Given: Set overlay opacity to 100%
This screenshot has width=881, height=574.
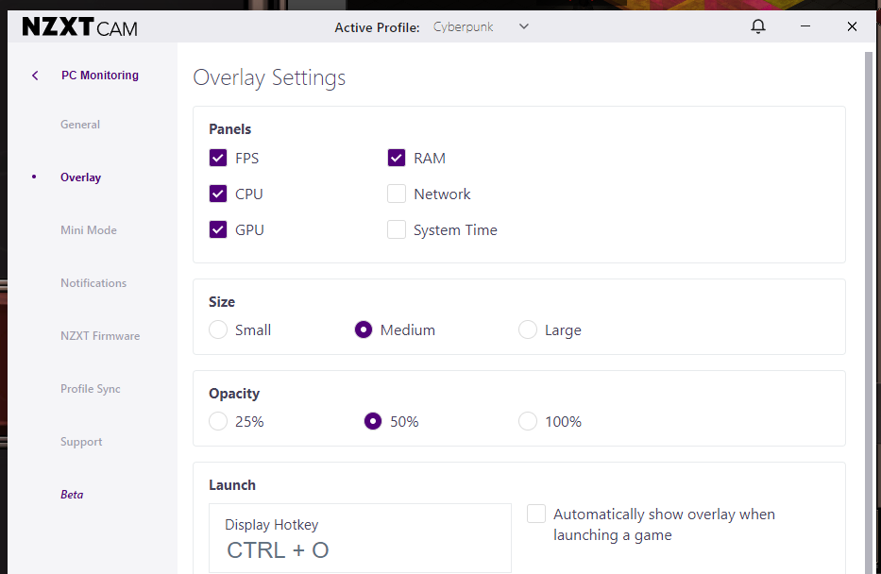Looking at the screenshot, I should pyautogui.click(x=528, y=422).
